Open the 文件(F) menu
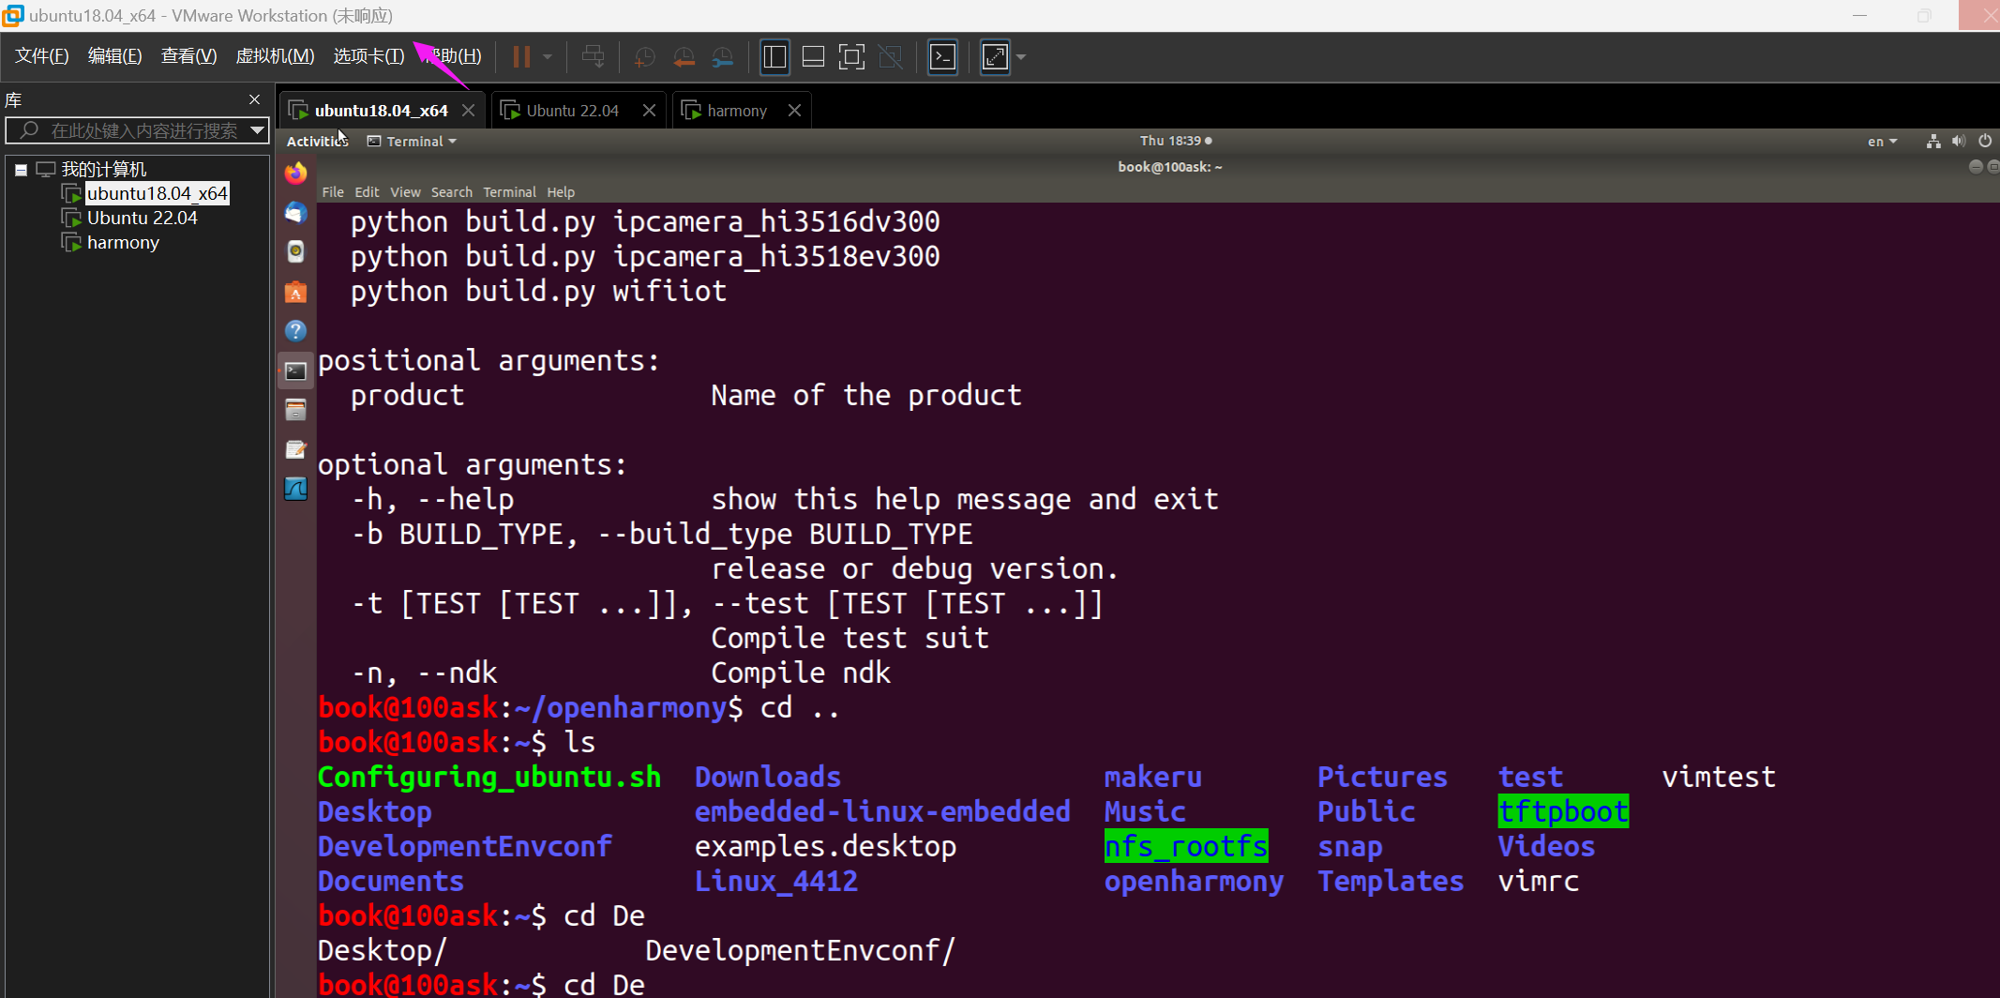 point(42,56)
